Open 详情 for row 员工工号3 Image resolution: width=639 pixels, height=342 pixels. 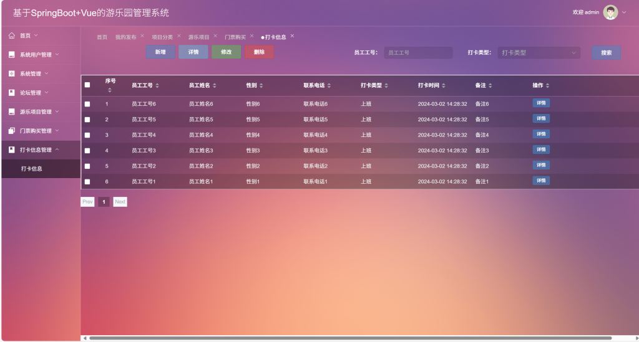(541, 150)
